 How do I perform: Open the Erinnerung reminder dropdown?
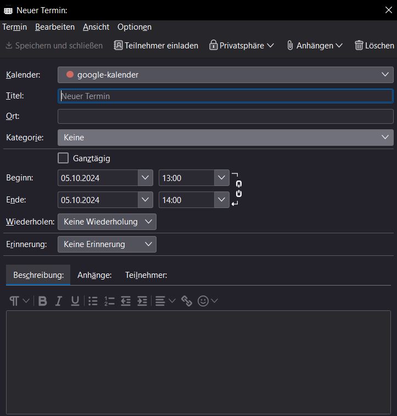click(107, 244)
